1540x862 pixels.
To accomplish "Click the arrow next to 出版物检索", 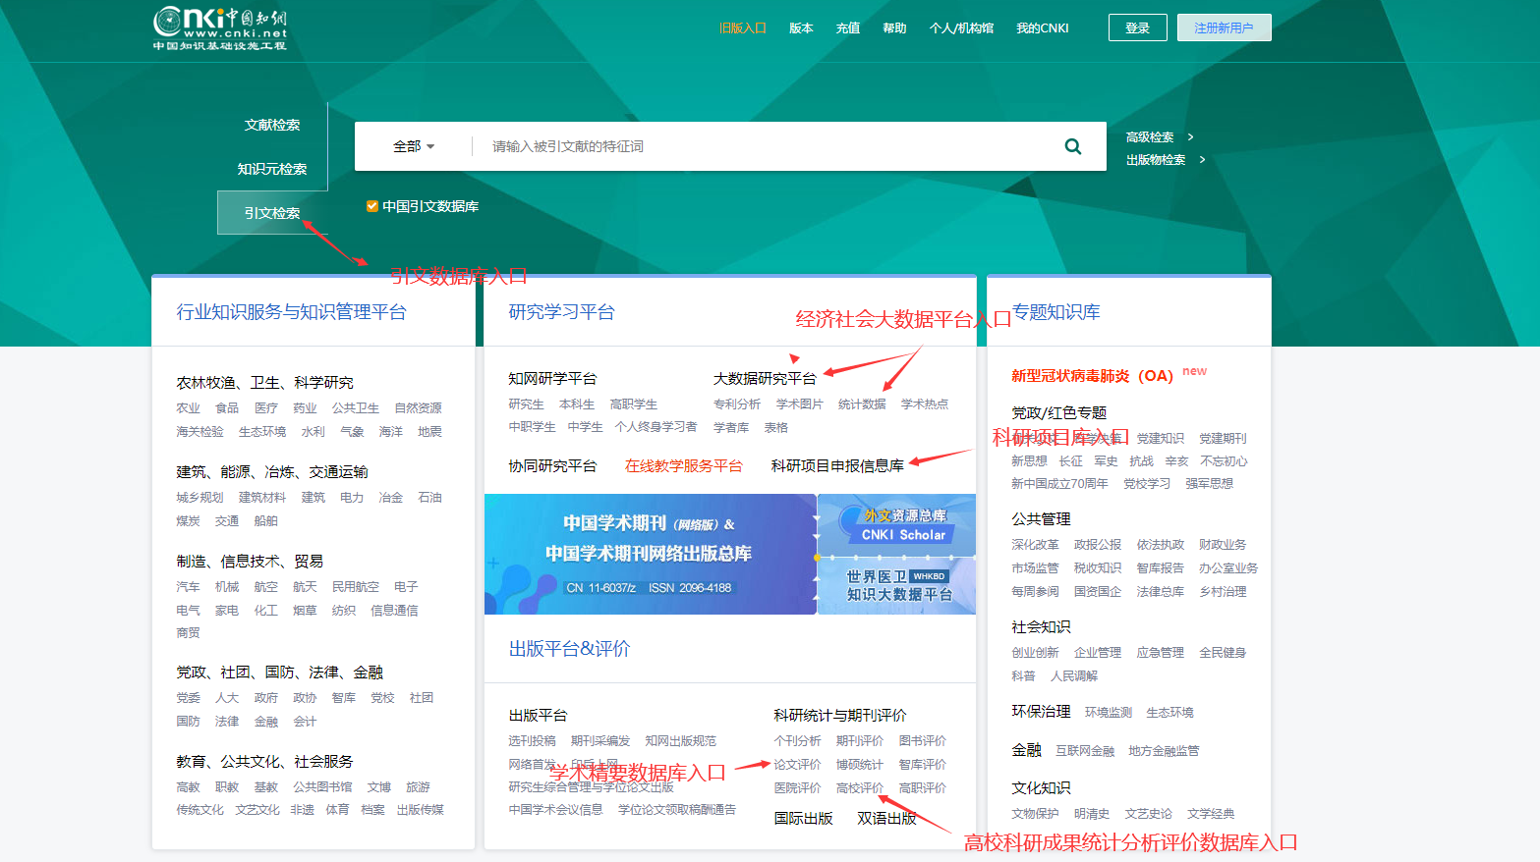I will [1201, 160].
